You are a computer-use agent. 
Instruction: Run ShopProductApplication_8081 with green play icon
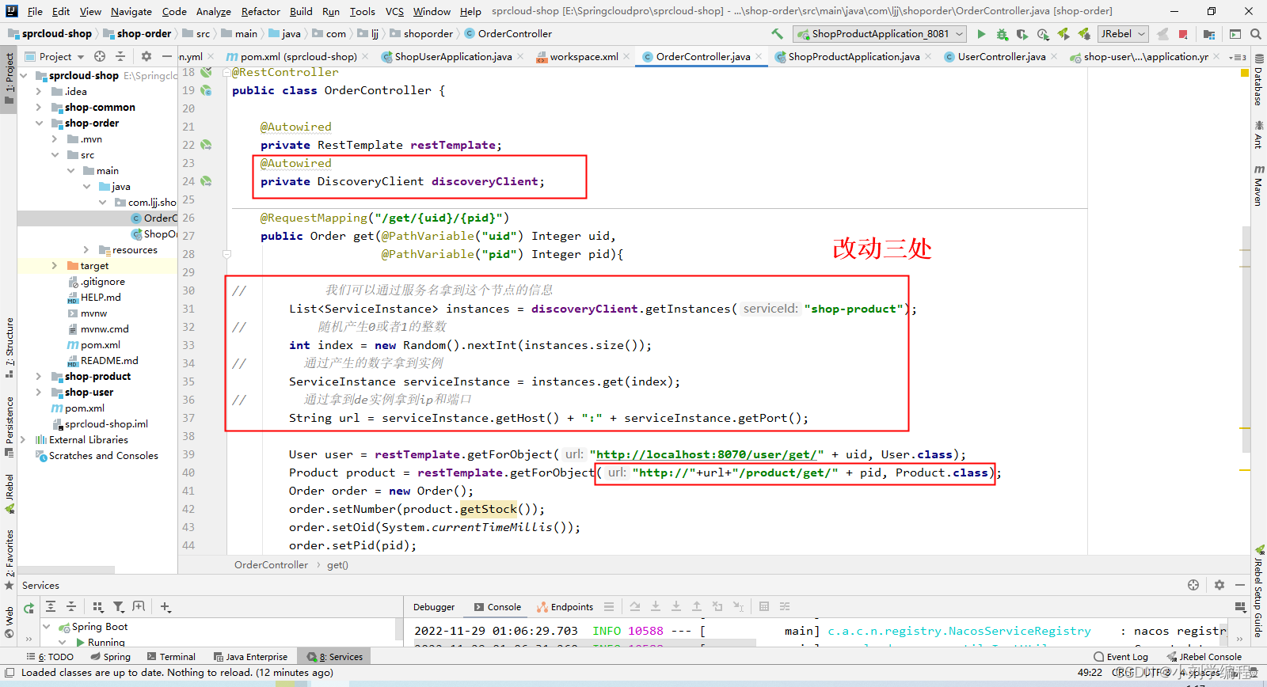tap(981, 34)
